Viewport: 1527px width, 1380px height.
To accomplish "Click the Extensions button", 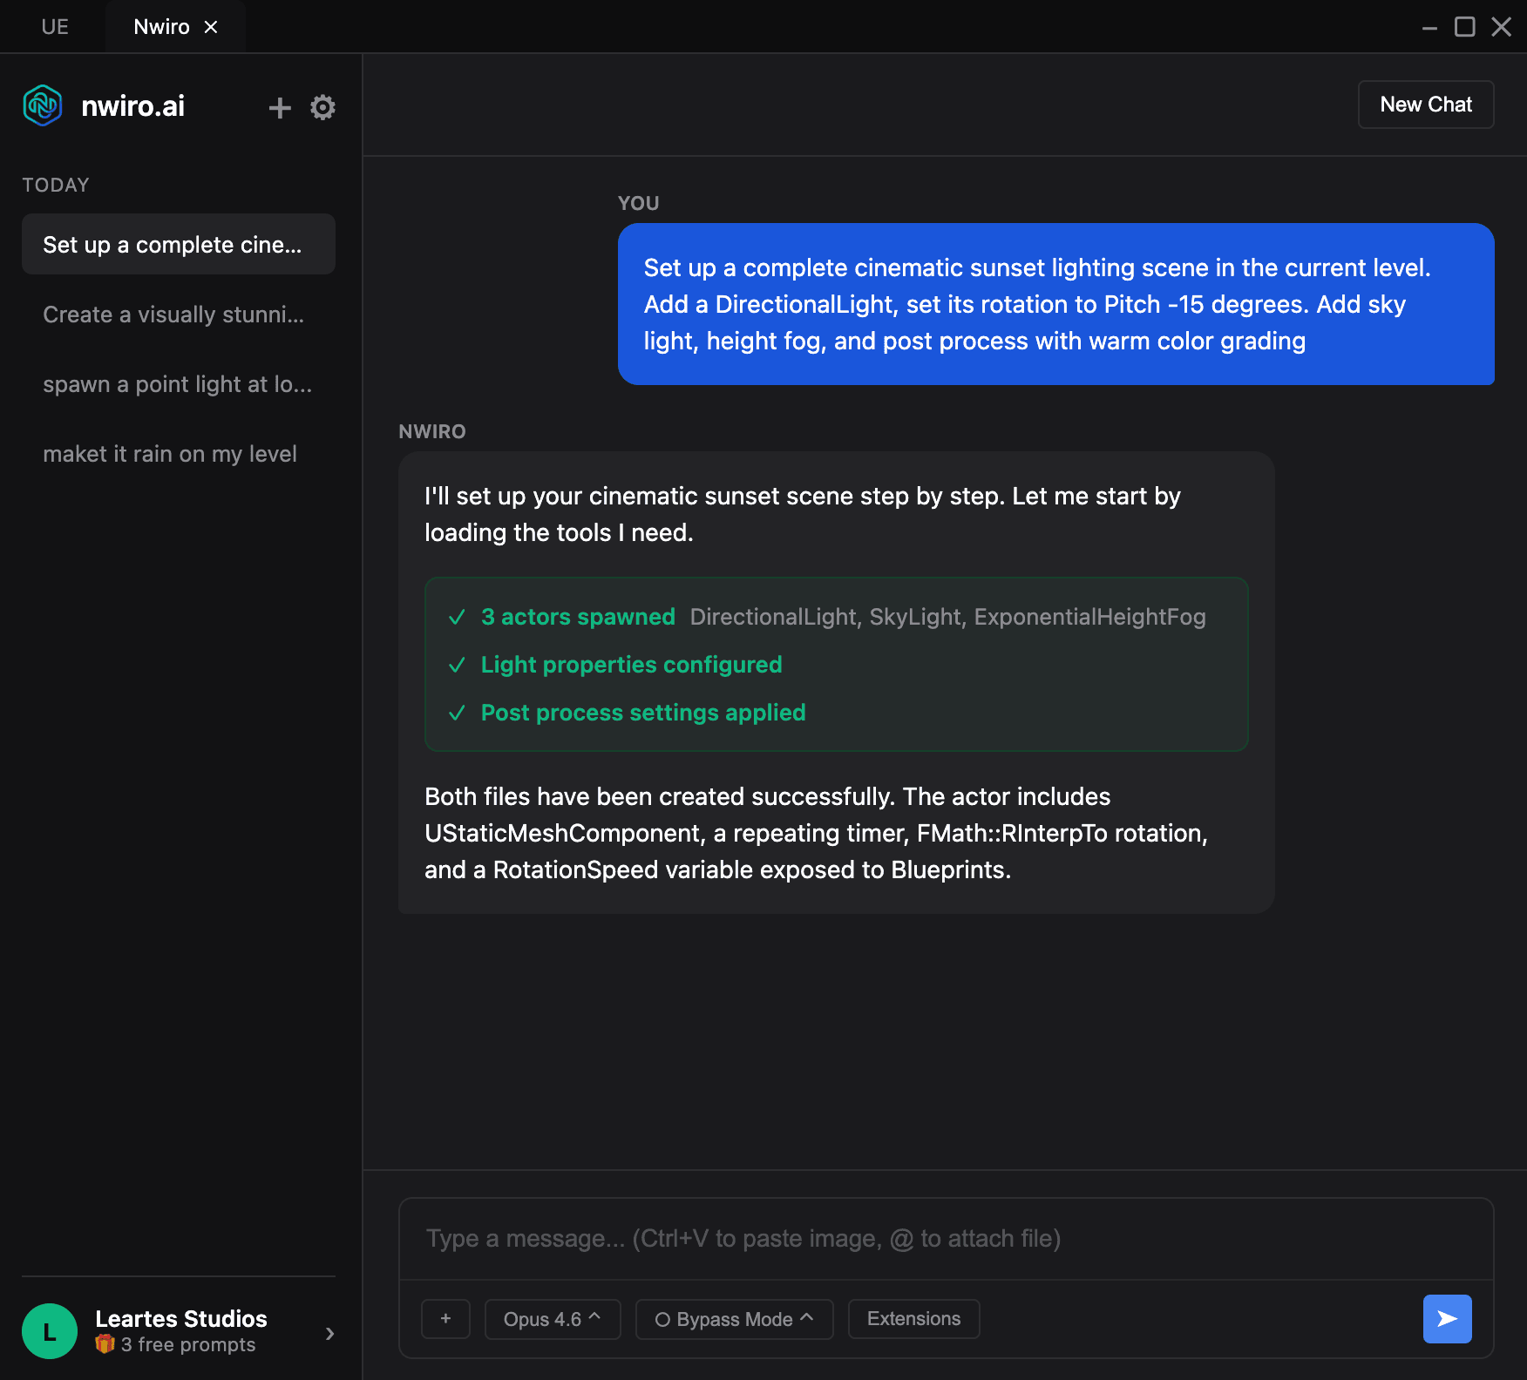I will pyautogui.click(x=914, y=1319).
